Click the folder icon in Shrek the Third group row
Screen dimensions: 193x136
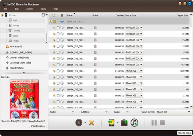pos(54,22)
